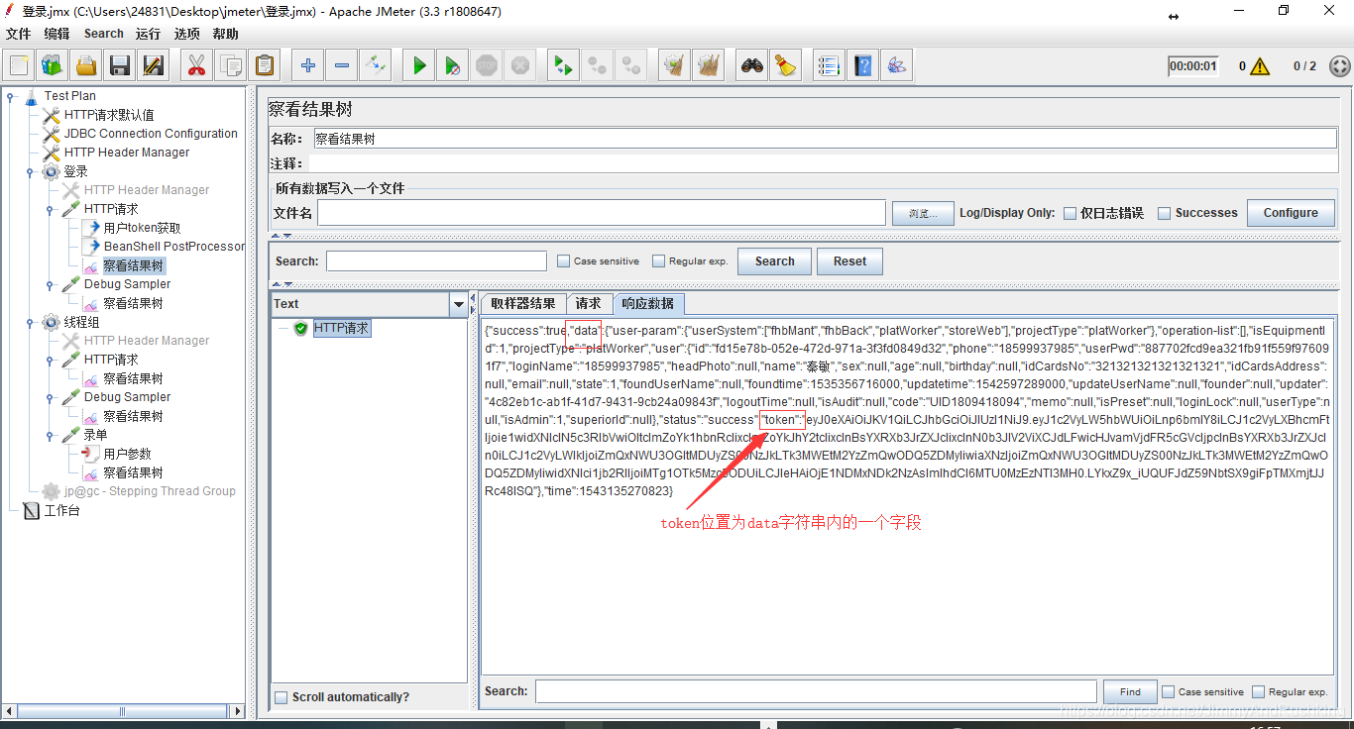Click the Paste clipboard icon
The width and height of the screenshot is (1354, 729).
pyautogui.click(x=264, y=66)
